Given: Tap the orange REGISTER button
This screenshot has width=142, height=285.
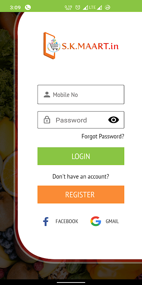Looking at the screenshot, I should pos(81,195).
